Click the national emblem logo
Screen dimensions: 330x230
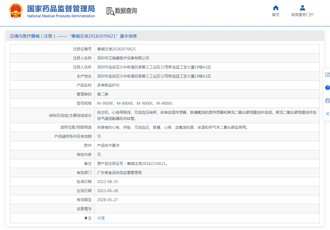pyautogui.click(x=16, y=10)
